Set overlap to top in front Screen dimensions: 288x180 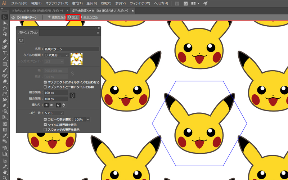pyautogui.click(x=58, y=105)
